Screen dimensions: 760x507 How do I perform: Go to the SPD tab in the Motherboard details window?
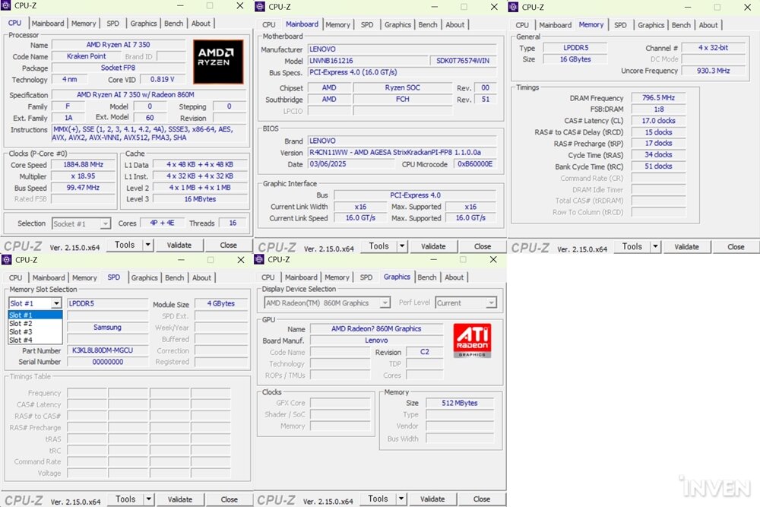pos(367,25)
